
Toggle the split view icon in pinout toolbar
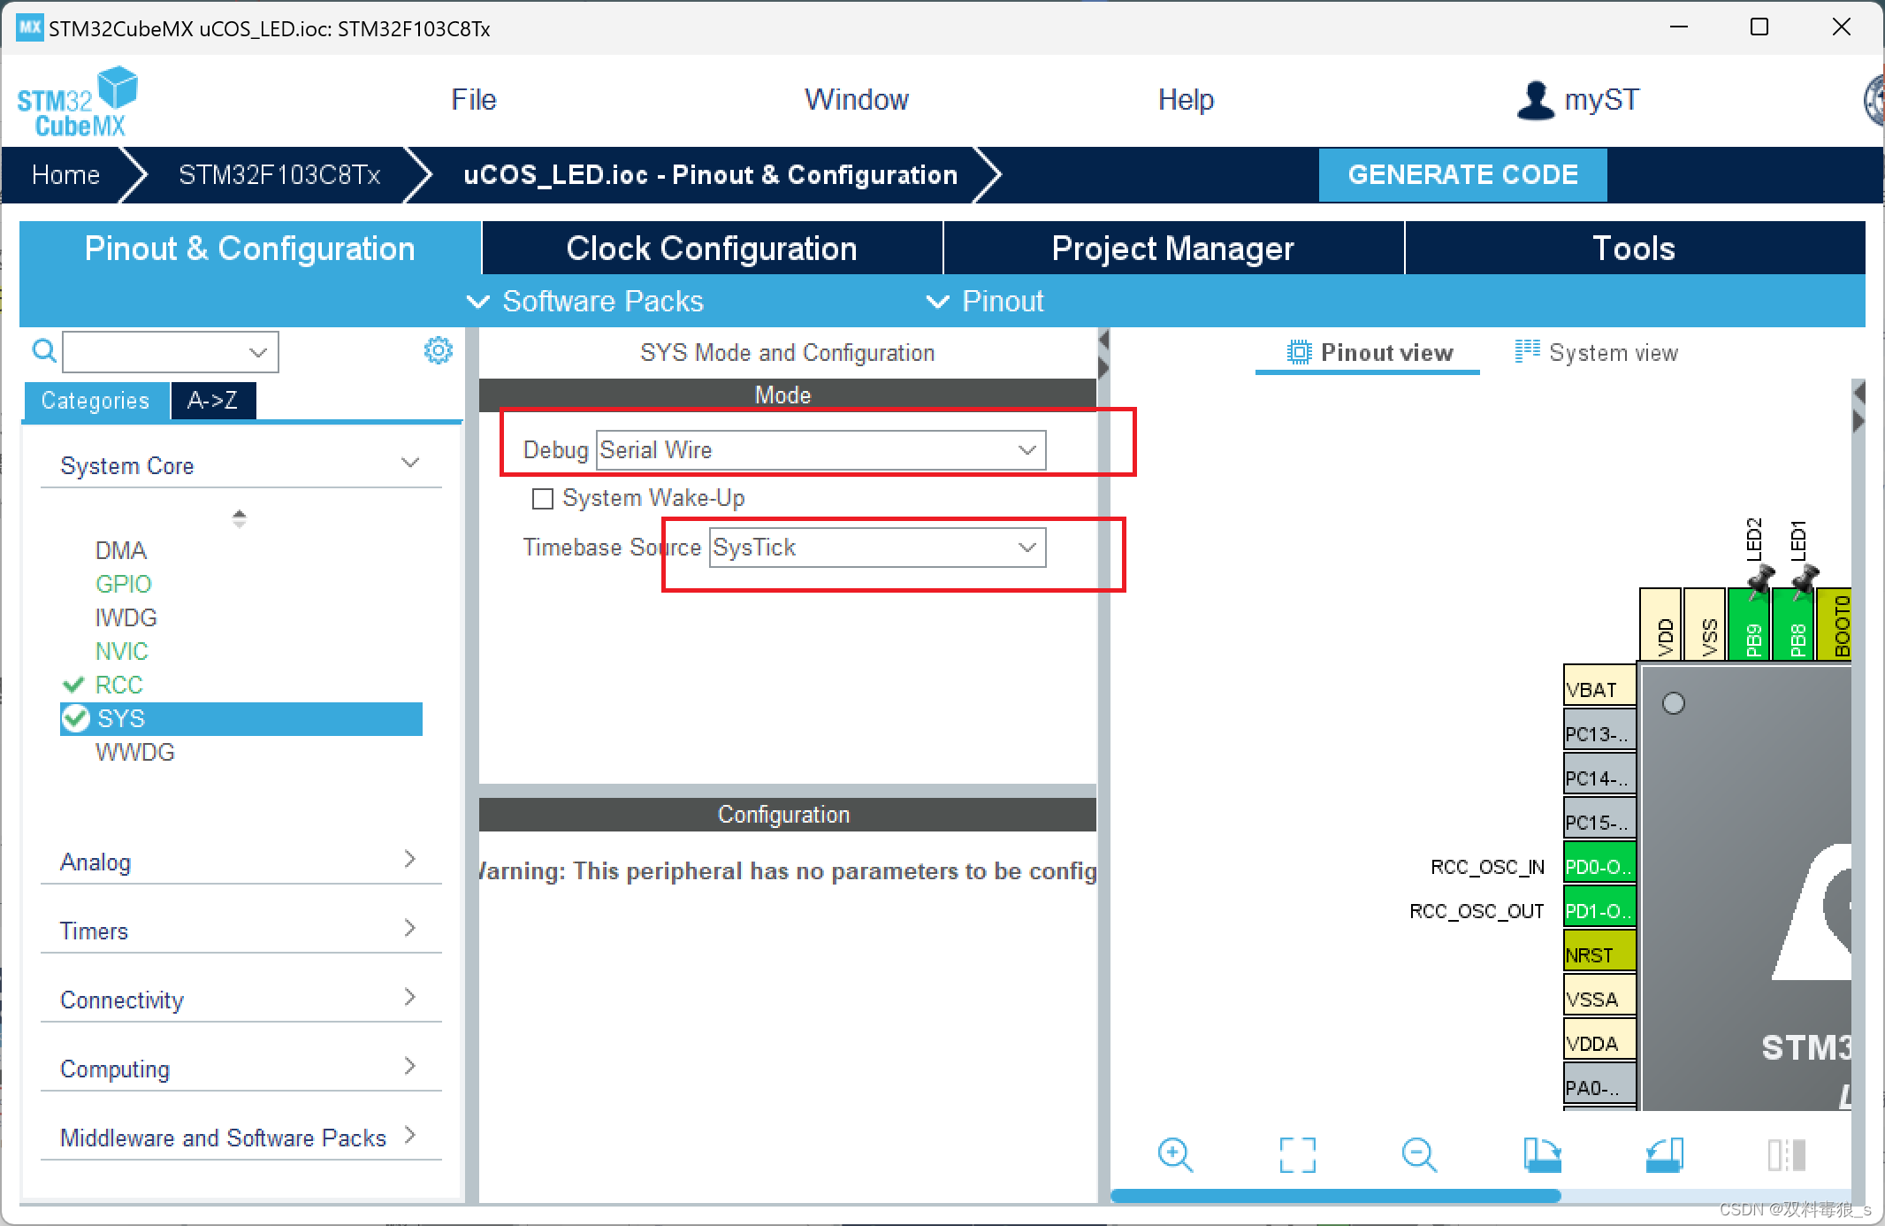(x=1786, y=1154)
